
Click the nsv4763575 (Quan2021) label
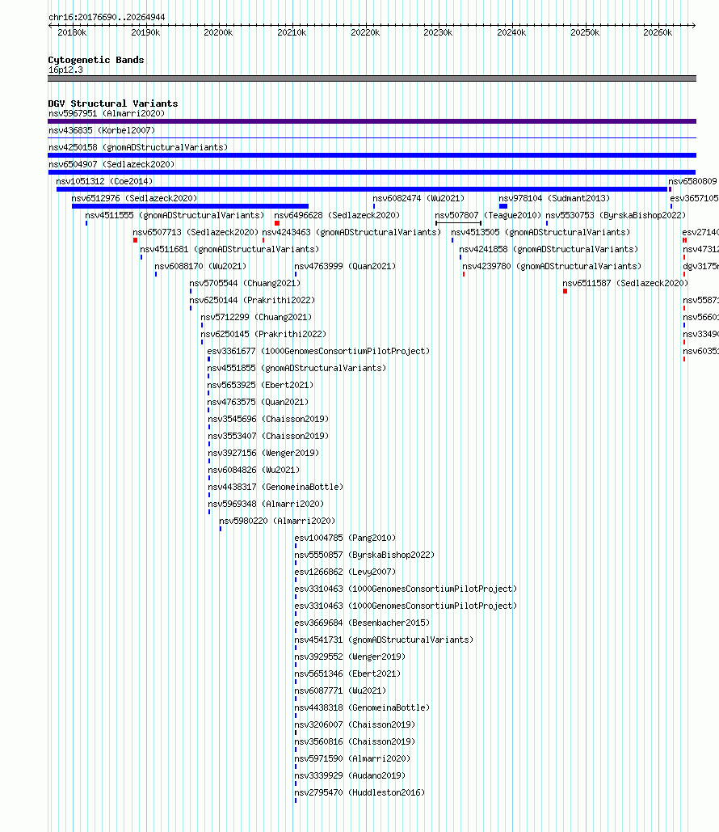coord(258,402)
